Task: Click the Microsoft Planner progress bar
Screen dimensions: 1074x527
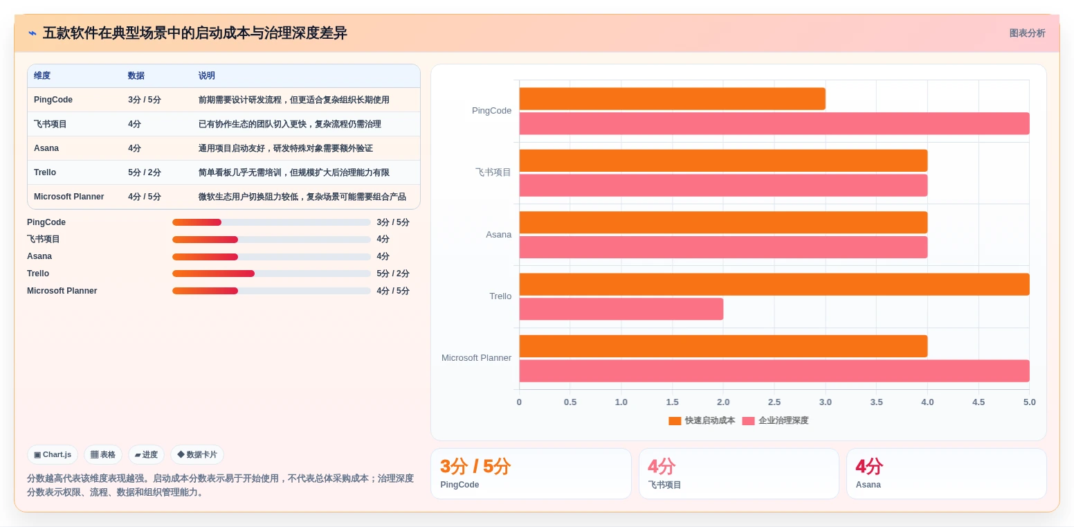Action: pyautogui.click(x=271, y=291)
